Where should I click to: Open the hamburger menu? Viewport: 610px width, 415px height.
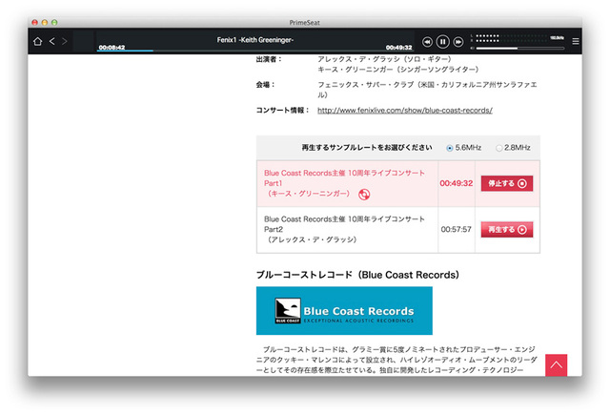click(x=575, y=41)
